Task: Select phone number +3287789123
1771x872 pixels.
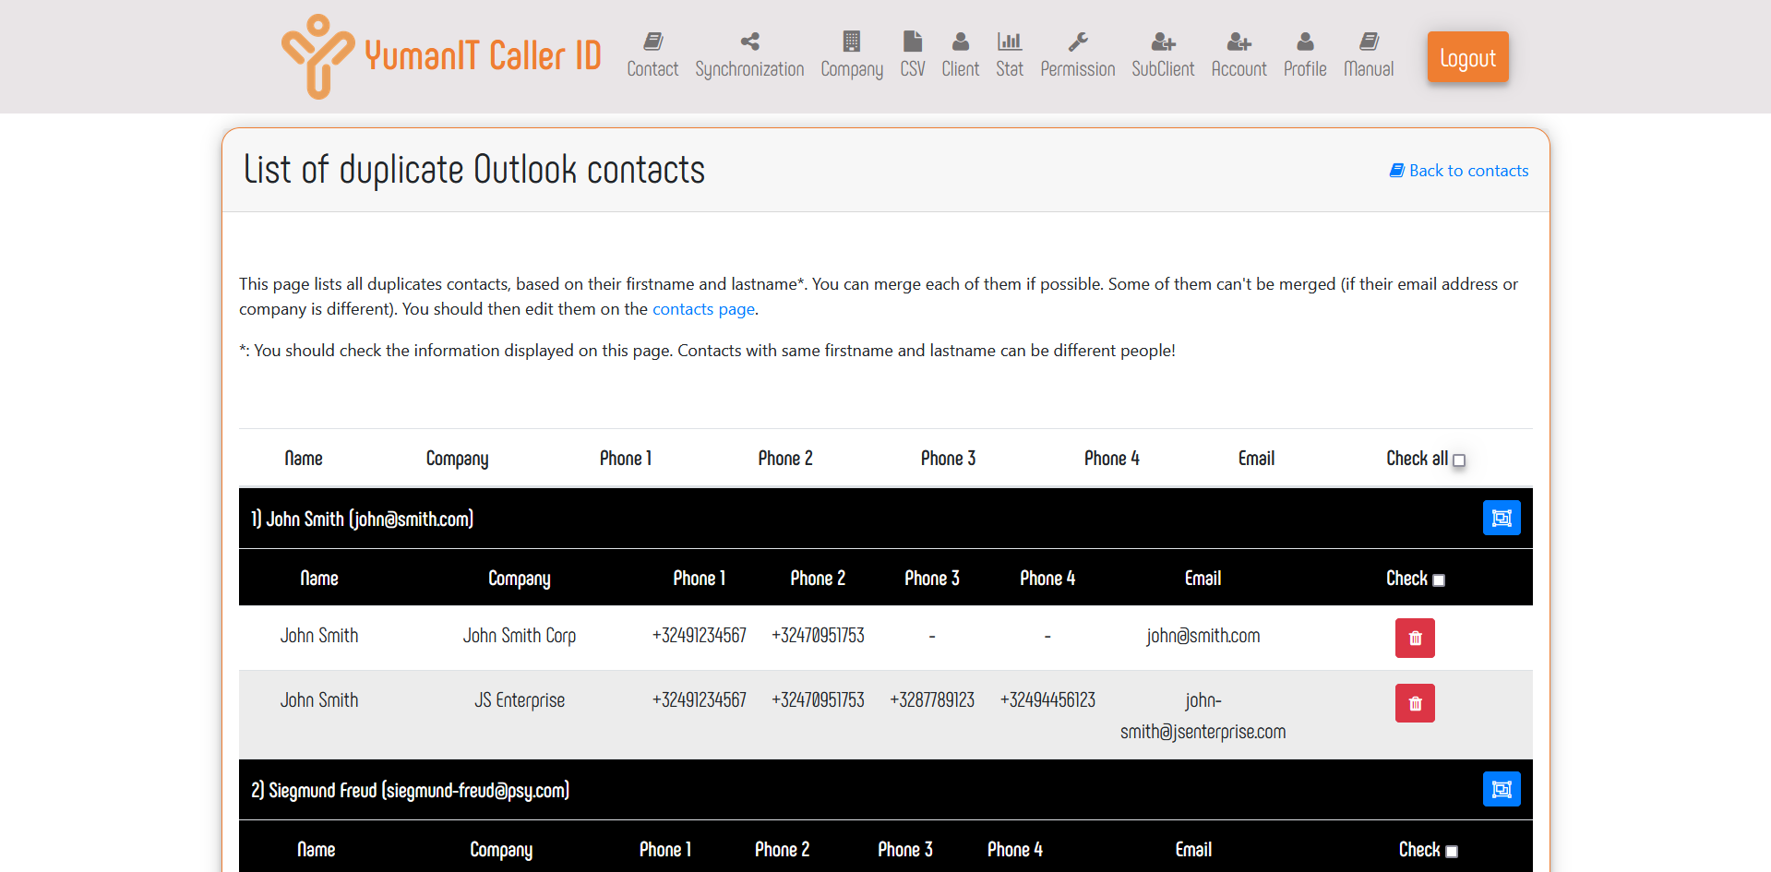Action: point(932,700)
